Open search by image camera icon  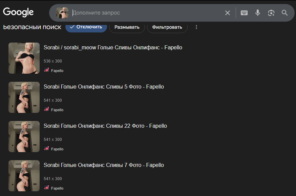click(271, 13)
